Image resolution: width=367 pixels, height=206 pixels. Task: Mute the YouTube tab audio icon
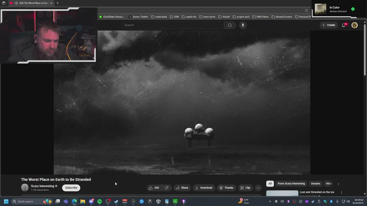click(16, 3)
